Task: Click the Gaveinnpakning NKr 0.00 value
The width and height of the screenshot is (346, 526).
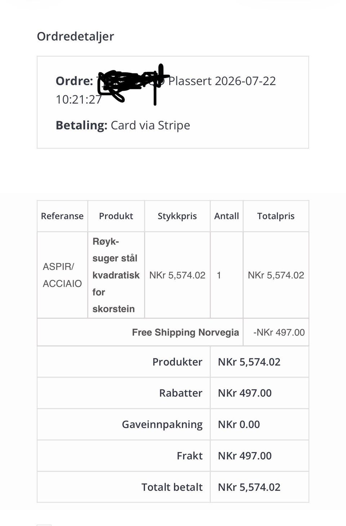Action: [x=239, y=424]
